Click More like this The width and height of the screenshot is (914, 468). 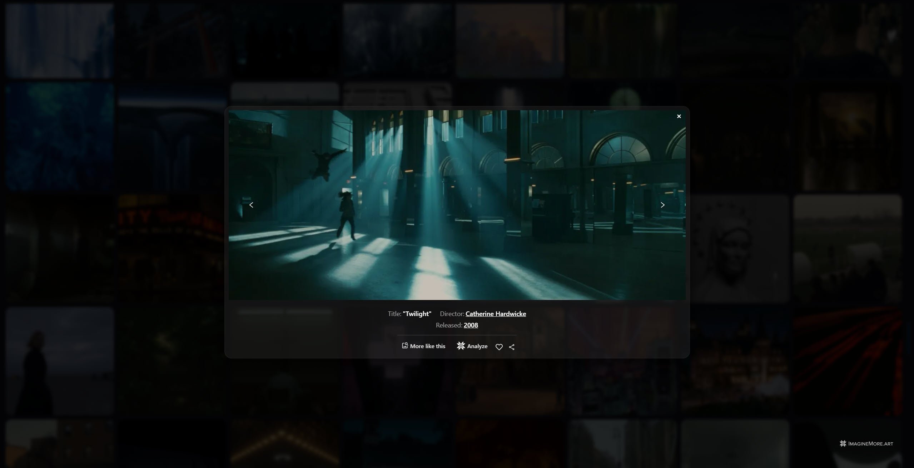coord(423,346)
